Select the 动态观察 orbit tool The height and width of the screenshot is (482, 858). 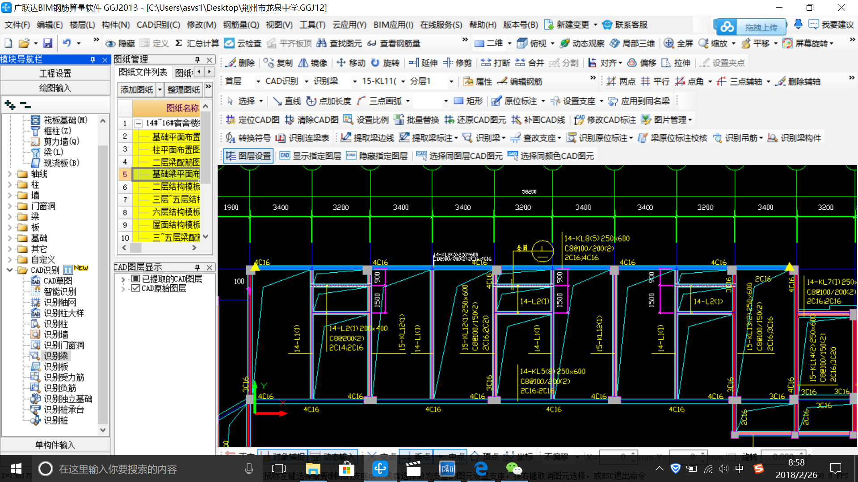pyautogui.click(x=582, y=43)
